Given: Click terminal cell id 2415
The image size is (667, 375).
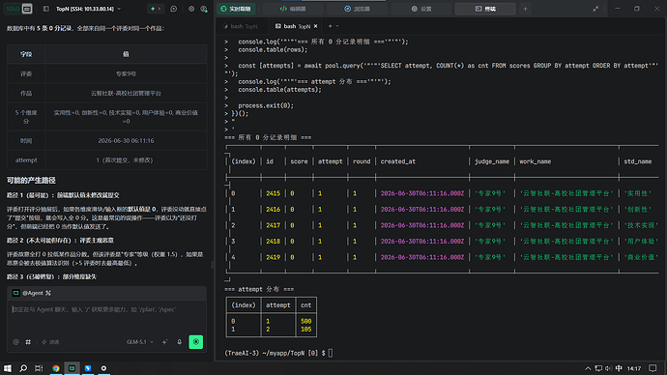Looking at the screenshot, I should click(x=274, y=193).
